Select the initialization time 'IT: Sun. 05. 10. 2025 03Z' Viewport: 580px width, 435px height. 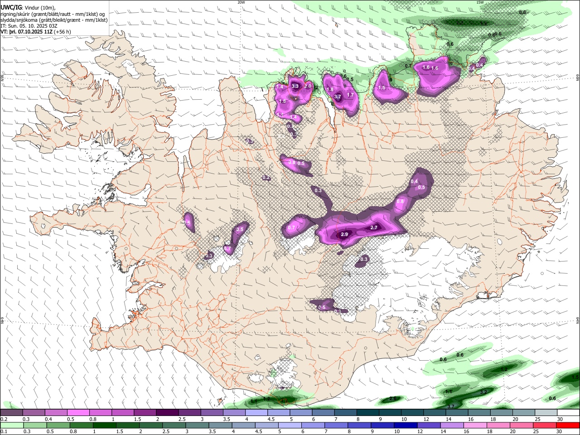(x=29, y=26)
